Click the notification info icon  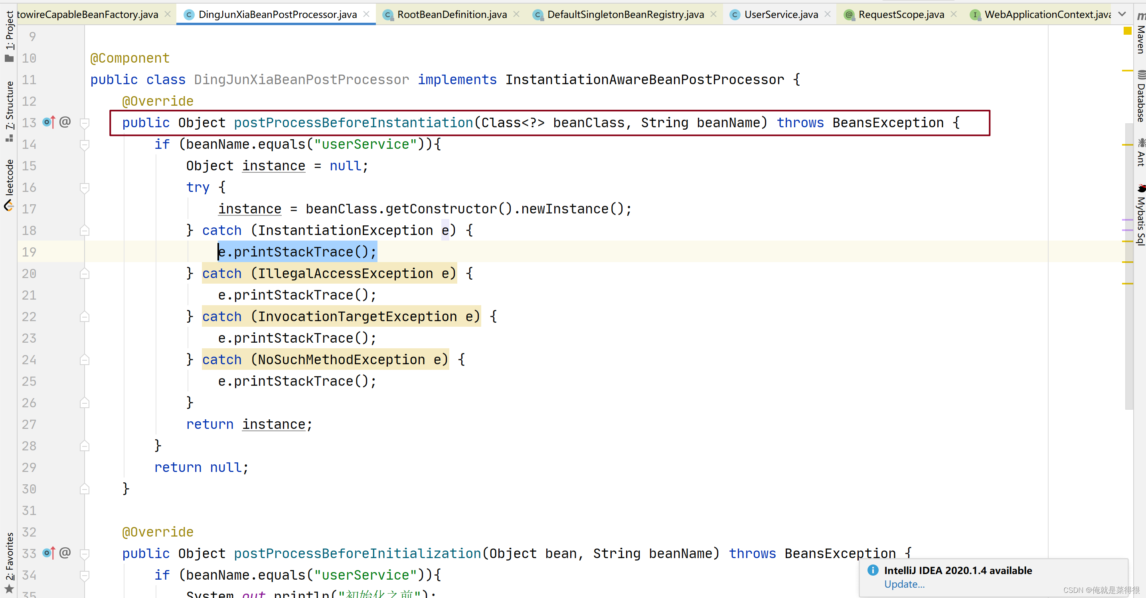(873, 570)
